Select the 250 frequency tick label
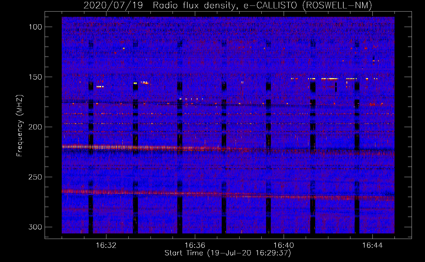425x262 pixels. (x=35, y=177)
